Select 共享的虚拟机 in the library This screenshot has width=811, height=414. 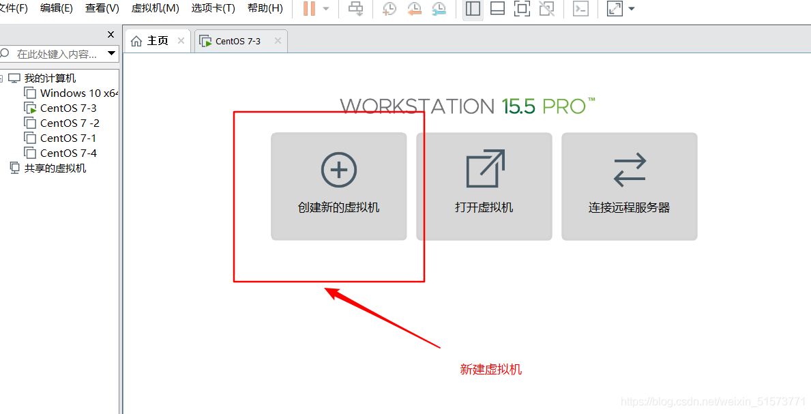[x=55, y=168]
